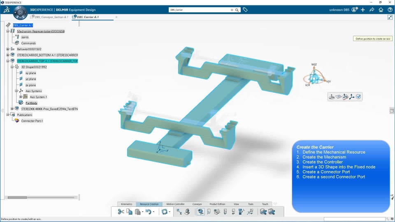Switch to the Product Edition tab

[217, 204]
